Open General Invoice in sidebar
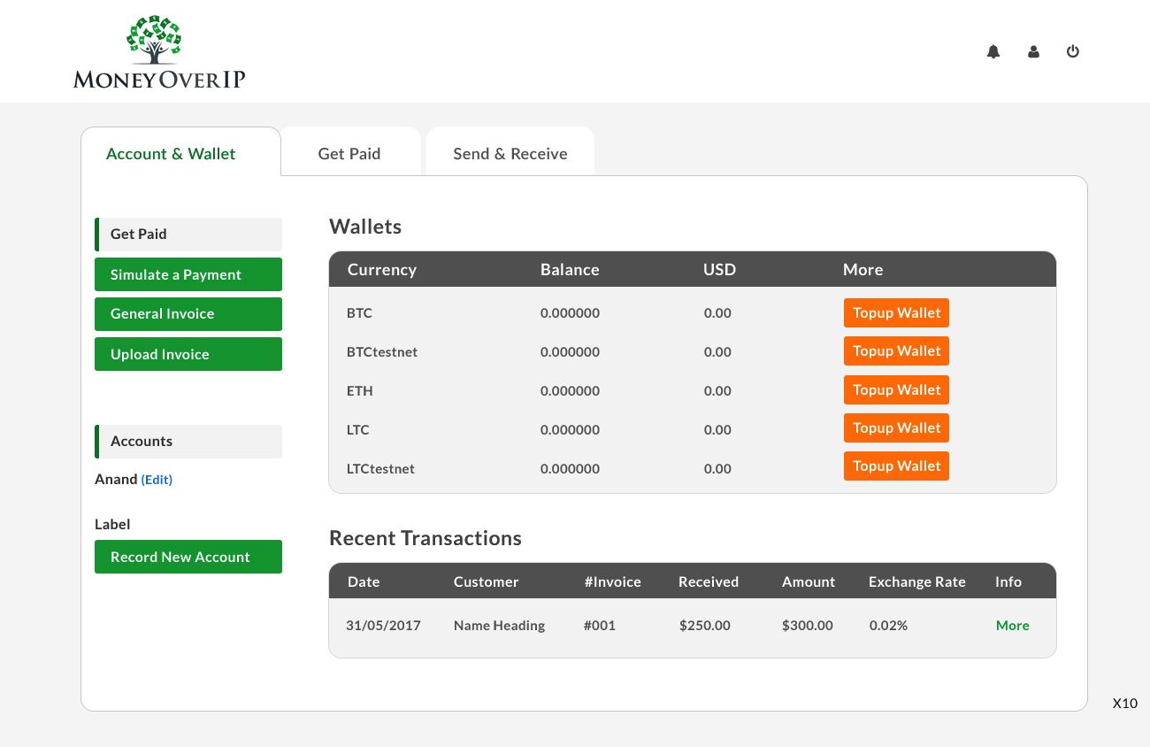Viewport: 1150px width, 747px height. click(x=188, y=314)
